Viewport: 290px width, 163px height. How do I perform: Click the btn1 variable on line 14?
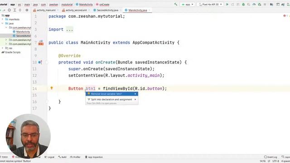(x=91, y=89)
